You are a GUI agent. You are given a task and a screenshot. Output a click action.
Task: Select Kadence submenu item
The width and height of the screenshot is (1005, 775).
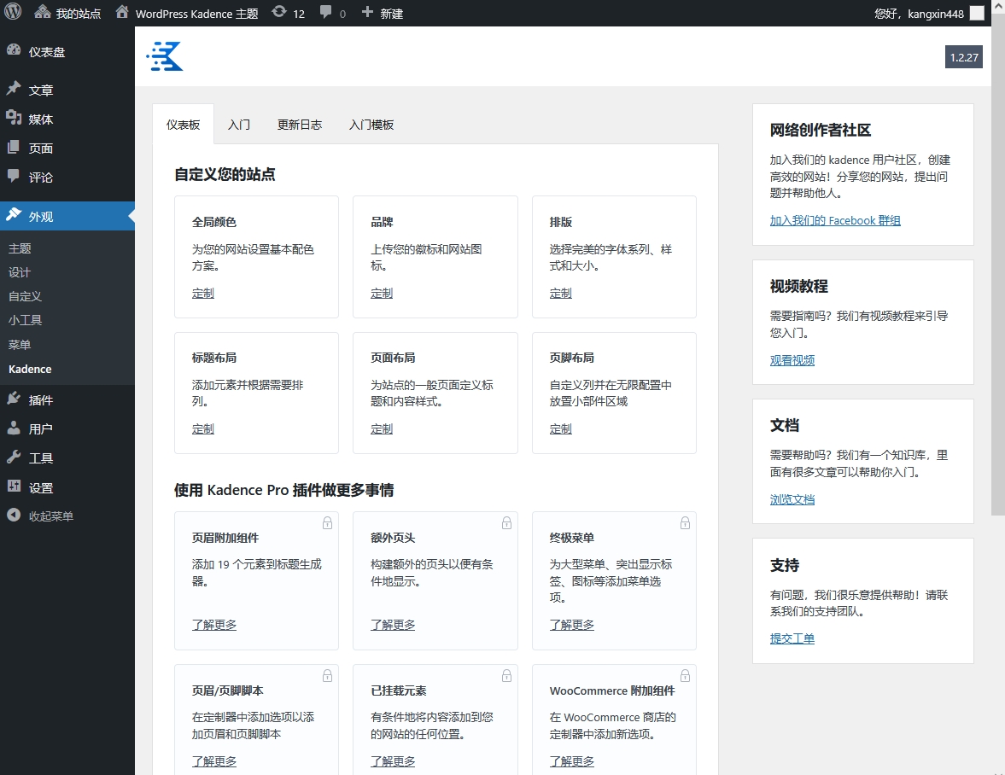[x=30, y=369]
